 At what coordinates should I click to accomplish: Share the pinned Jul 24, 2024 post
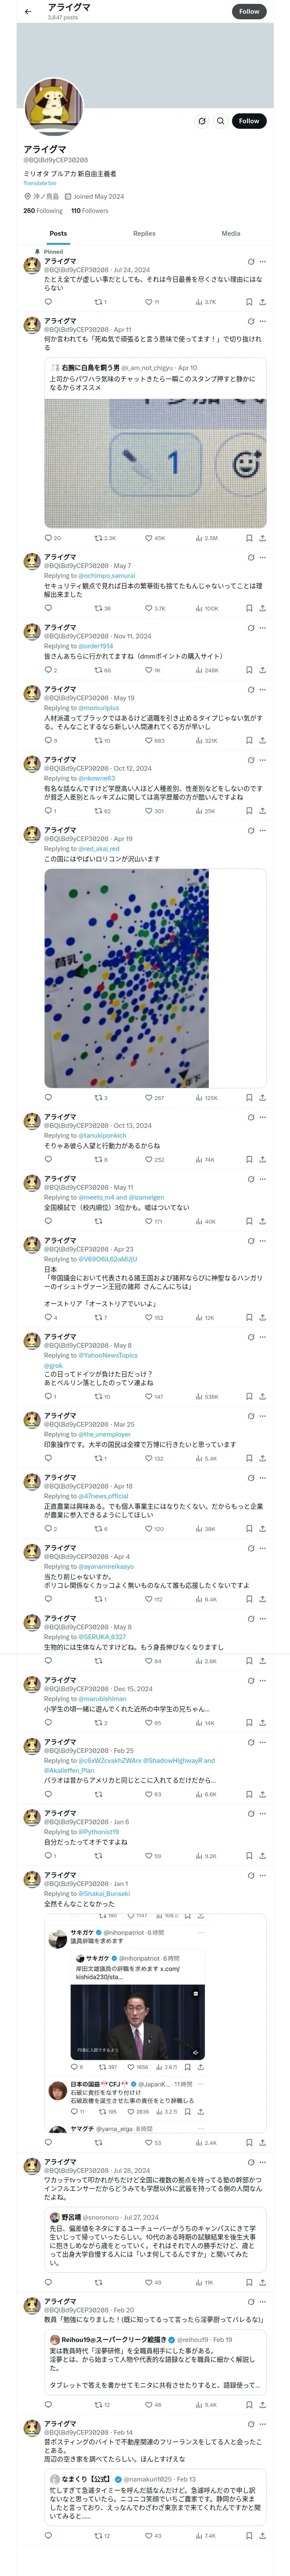point(262,301)
